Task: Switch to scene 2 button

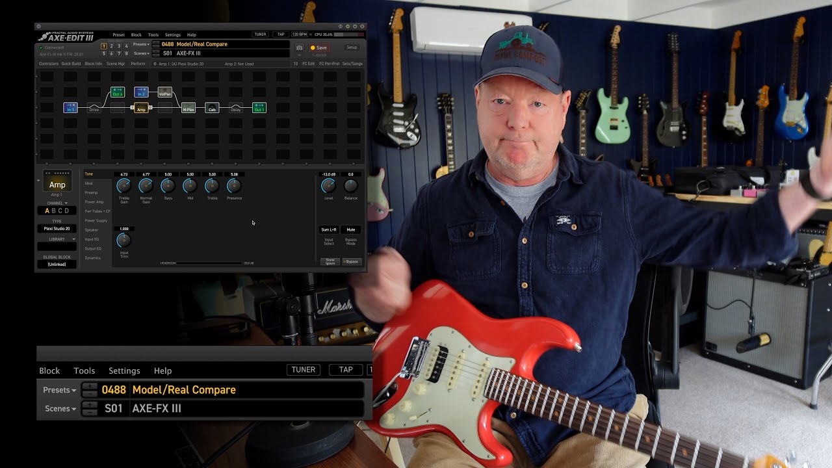Action: coord(111,46)
